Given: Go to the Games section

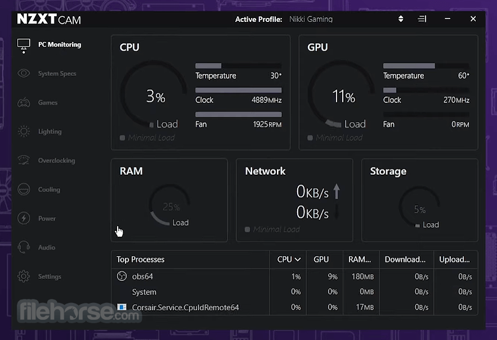Looking at the screenshot, I should 48,103.
